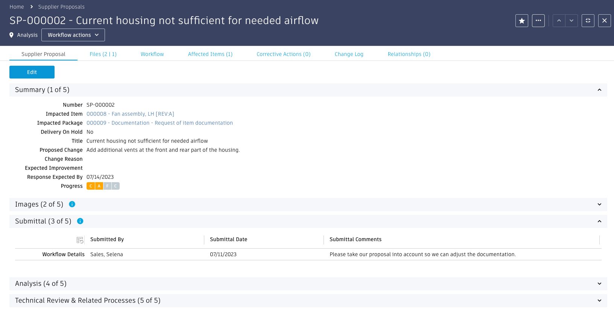Expand the Analysis (4 of 5) section
Screen dimensions: 614x311
pyautogui.click(x=599, y=284)
